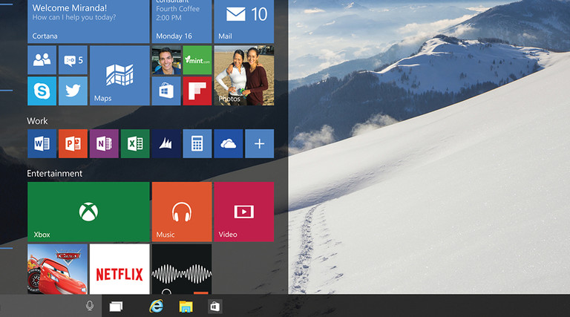The width and height of the screenshot is (570, 317).
Task: Click the plus tile to add app
Action: 260,143
